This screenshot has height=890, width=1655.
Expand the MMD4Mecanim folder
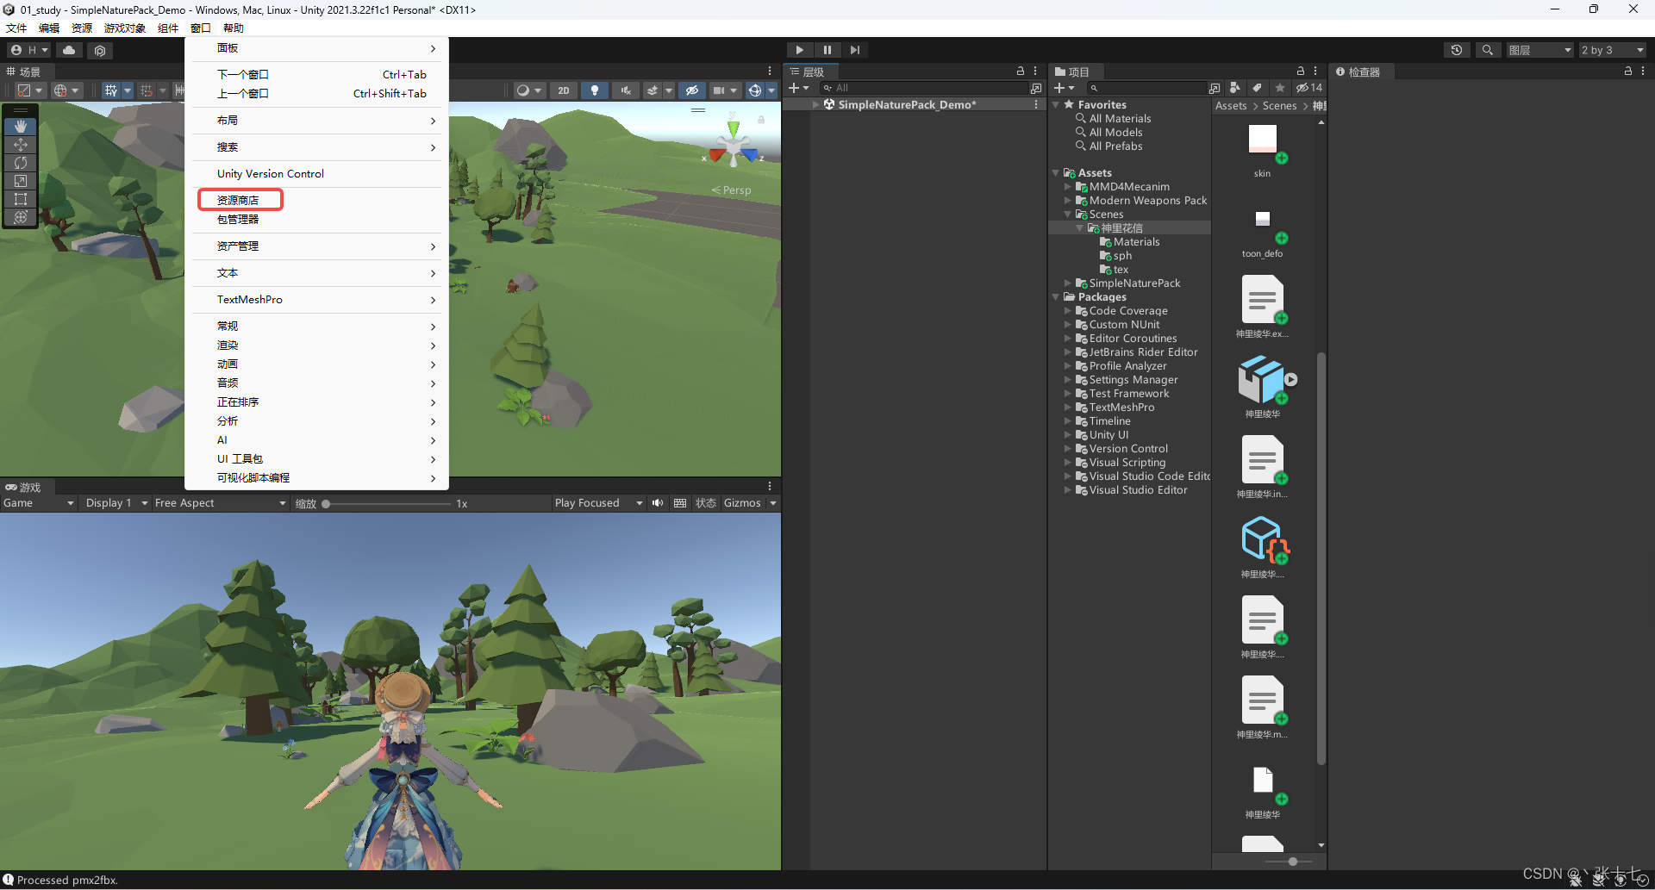click(x=1068, y=187)
